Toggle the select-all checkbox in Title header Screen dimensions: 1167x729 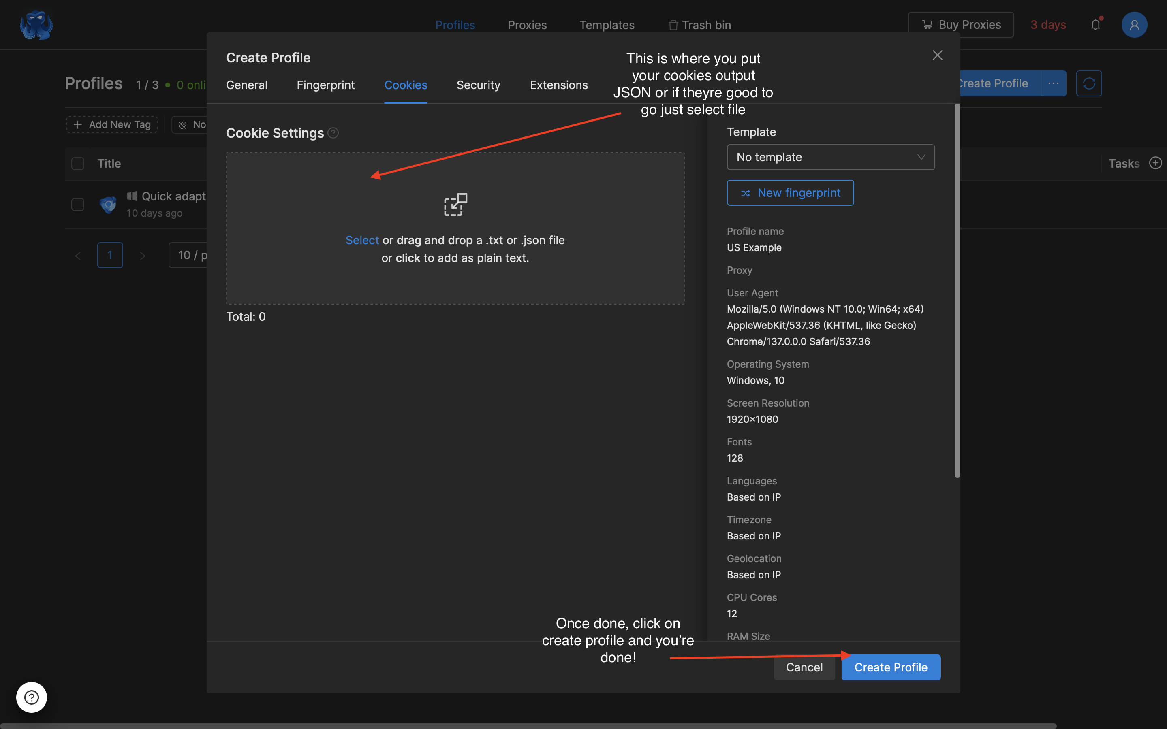(78, 164)
